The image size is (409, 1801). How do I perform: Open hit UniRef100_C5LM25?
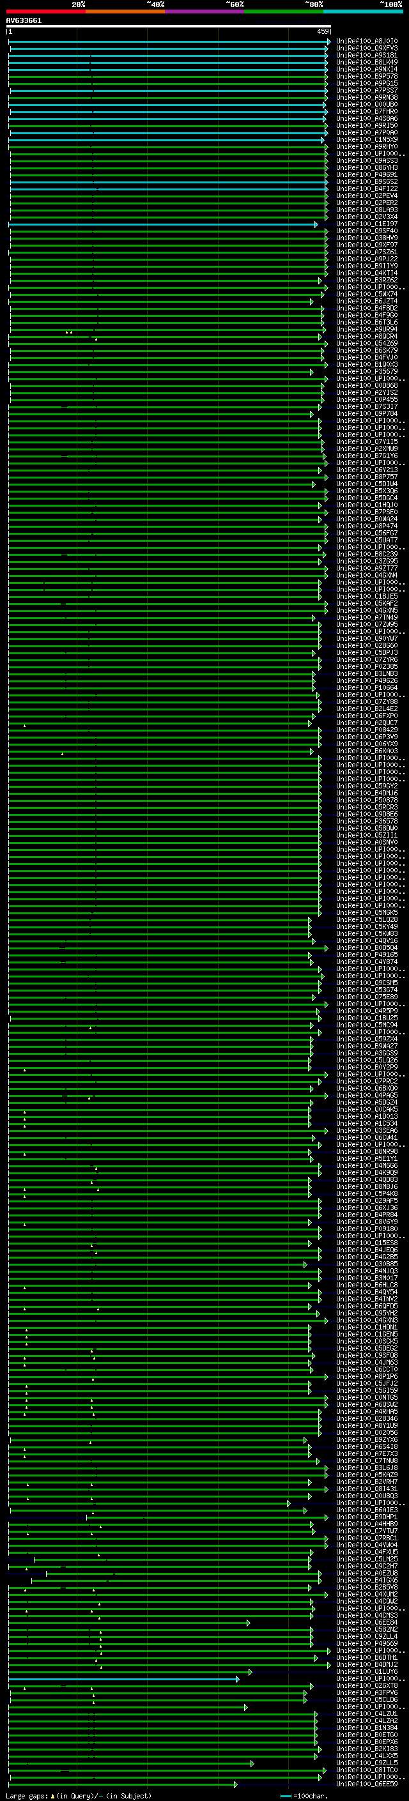click(367, 1559)
